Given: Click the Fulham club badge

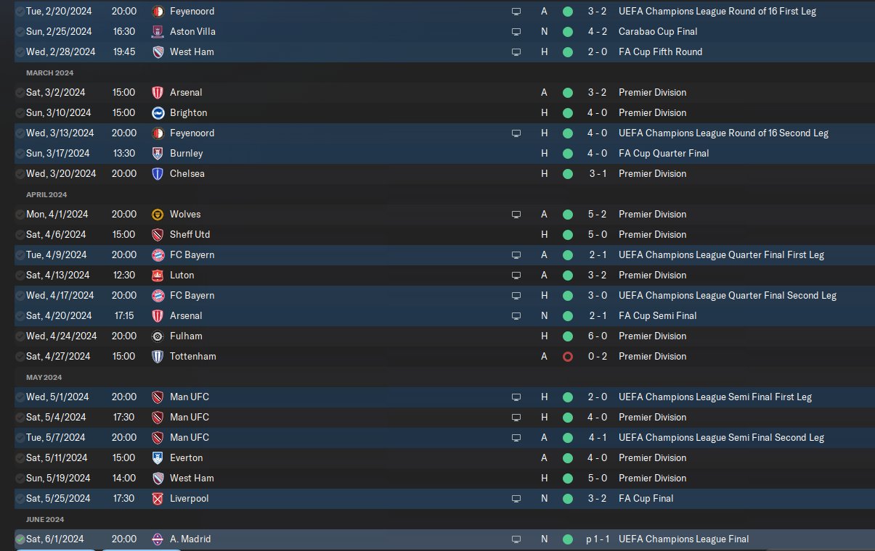Looking at the screenshot, I should [158, 336].
